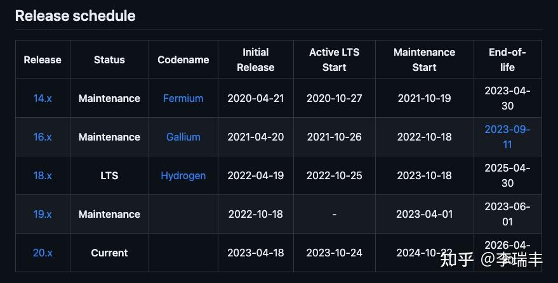Click the Hydrogen codename link
558x283 pixels.
[183, 175]
